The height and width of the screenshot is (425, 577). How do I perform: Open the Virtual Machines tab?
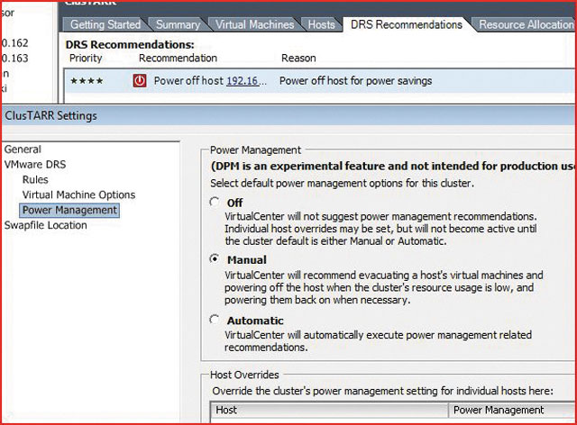[x=254, y=24]
